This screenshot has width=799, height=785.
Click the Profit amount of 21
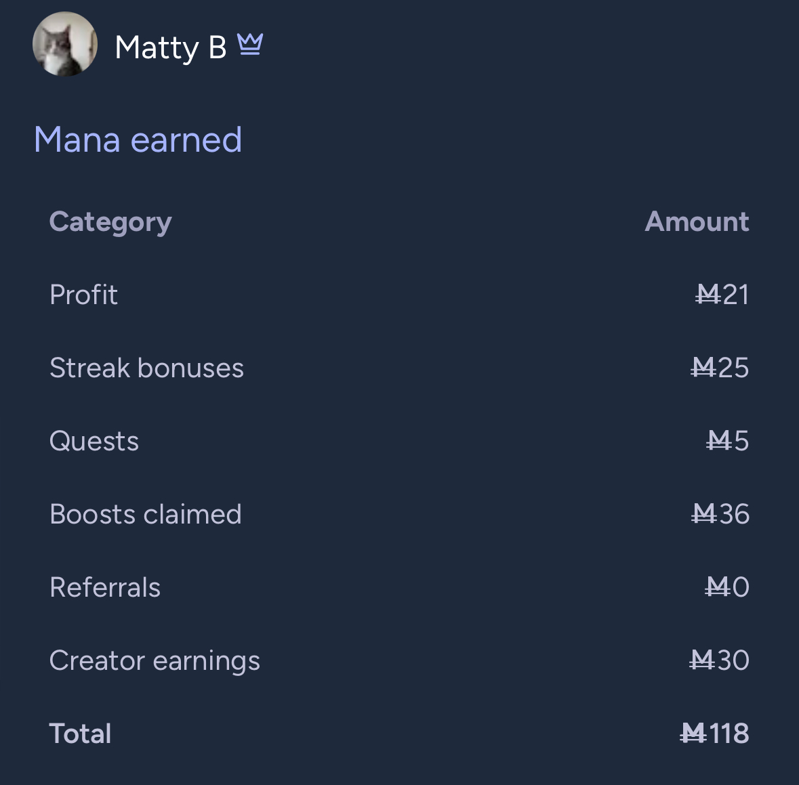[x=722, y=295]
